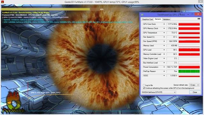Uncheck Continue refreshing in background option
This screenshot has height=115, width=204.
click(144, 88)
